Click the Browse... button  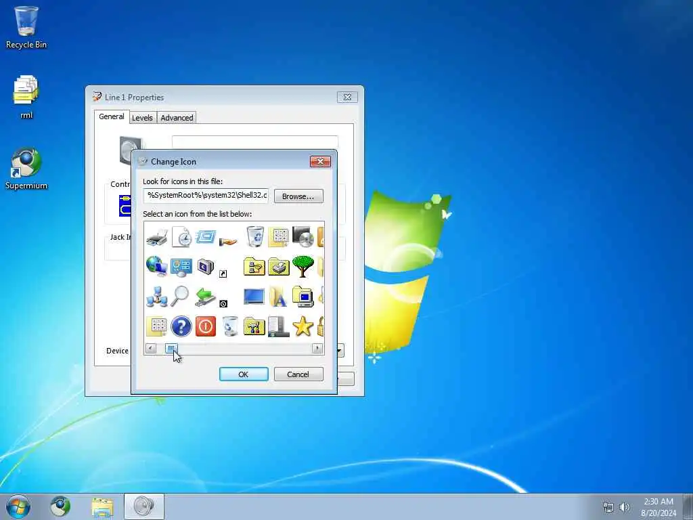[298, 196]
